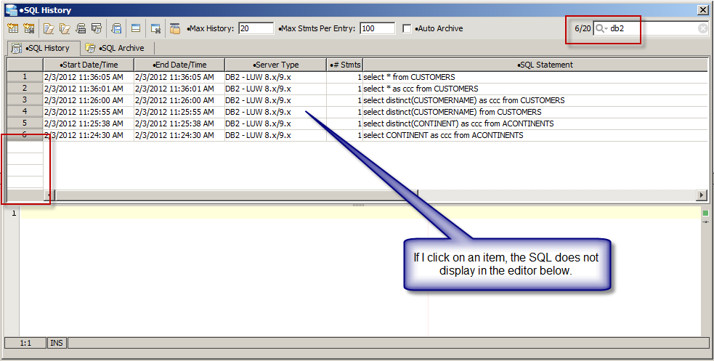Click the Max History input field
This screenshot has height=361, width=714.
click(x=256, y=28)
